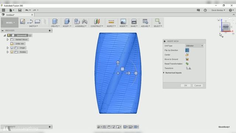Open the MODIFY menu
This screenshot has height=133, width=236.
[x=67, y=26]
